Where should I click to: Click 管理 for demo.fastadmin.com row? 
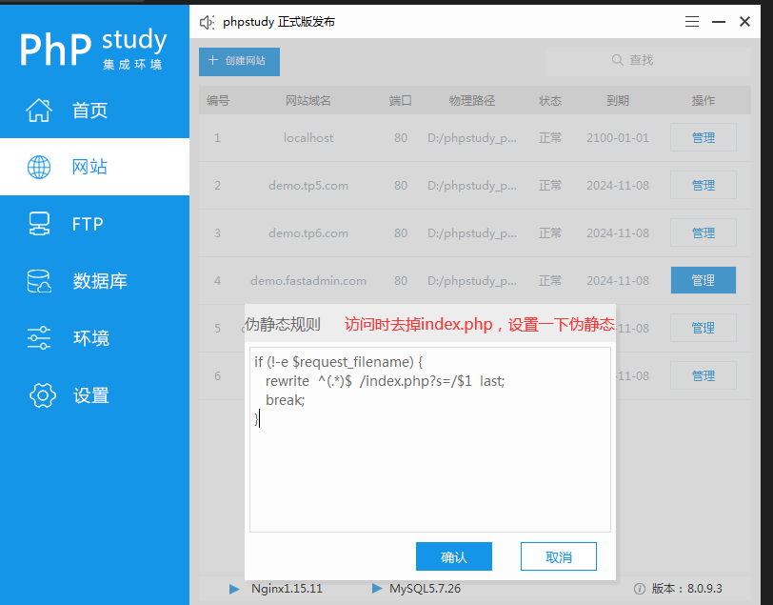click(x=703, y=280)
